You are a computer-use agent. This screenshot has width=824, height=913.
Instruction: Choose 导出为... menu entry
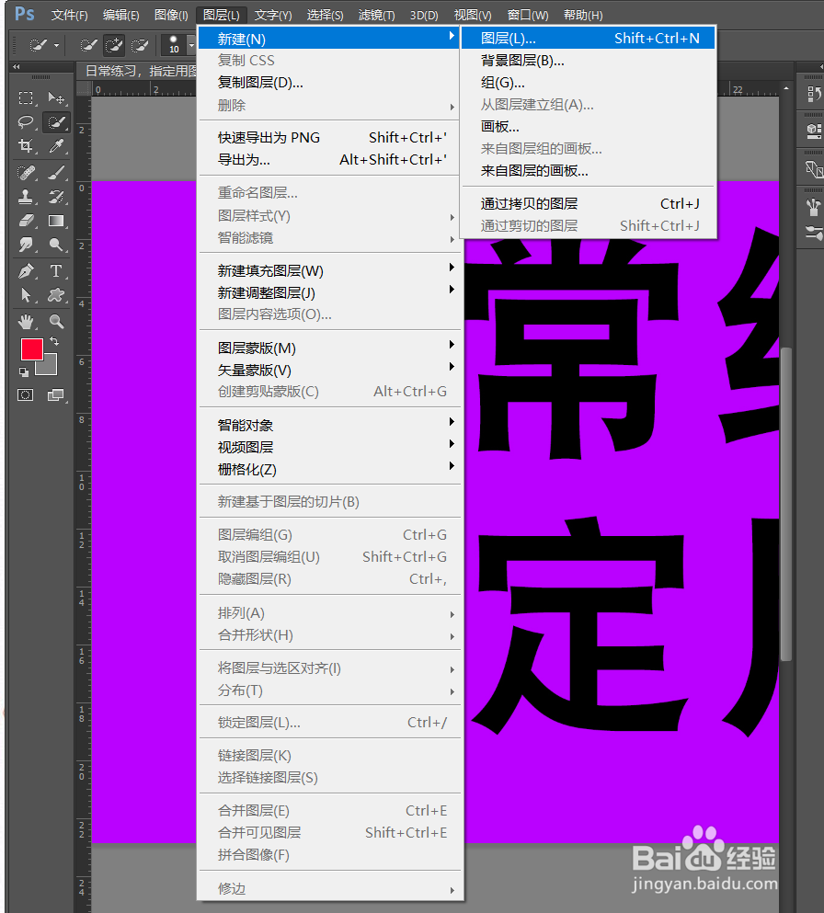[x=330, y=160]
